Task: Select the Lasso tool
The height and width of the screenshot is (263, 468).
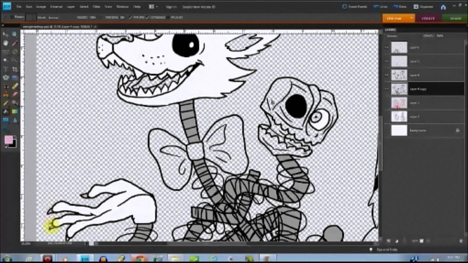Action: tap(15, 52)
